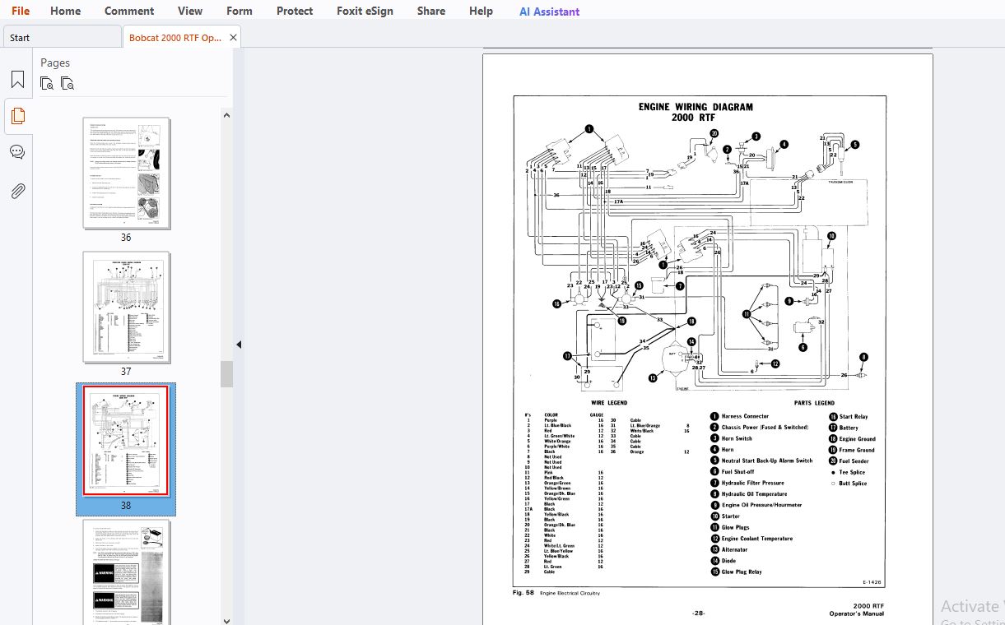Viewport: 1005px width, 625px height.
Task: Open the Comments panel icon
Action: [x=17, y=152]
